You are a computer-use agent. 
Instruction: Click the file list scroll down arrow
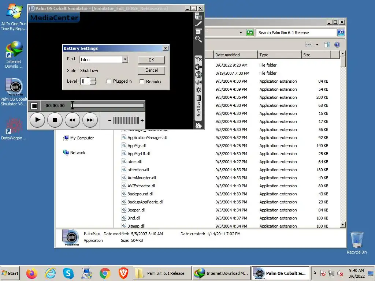[343, 224]
